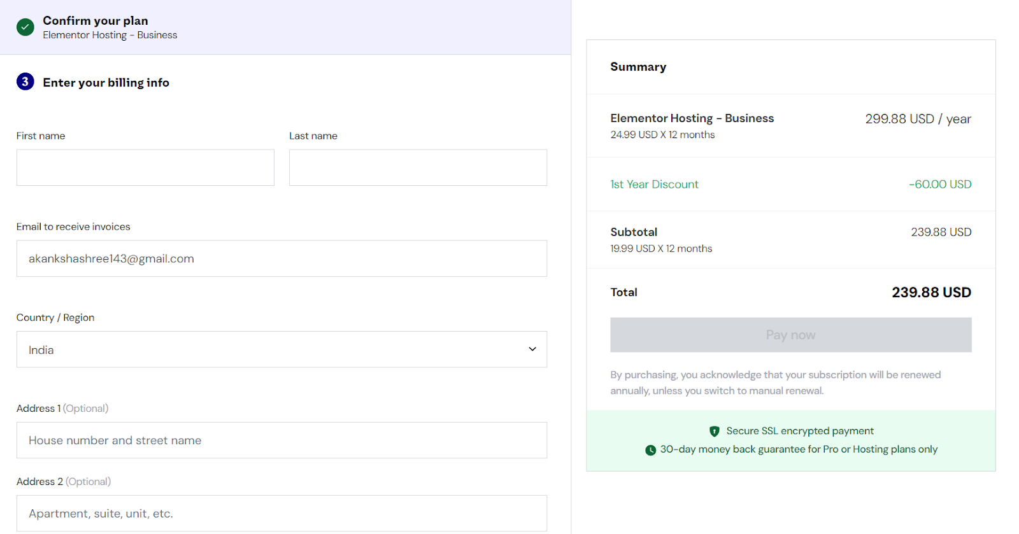Click the step 3 number badge
Viewport: 1019px width, 534px height.
pos(25,81)
